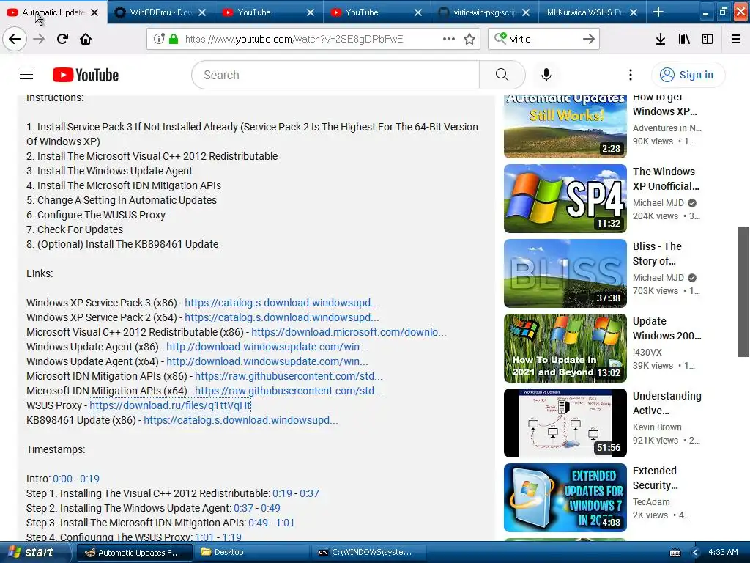Open page actions three-dot menu in address bar

(449, 39)
